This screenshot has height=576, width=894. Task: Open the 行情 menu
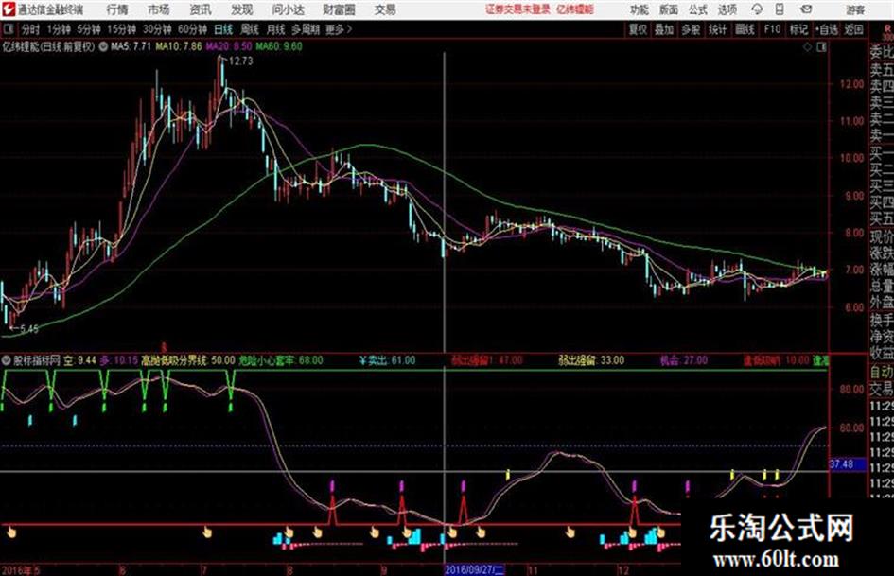coord(117,9)
